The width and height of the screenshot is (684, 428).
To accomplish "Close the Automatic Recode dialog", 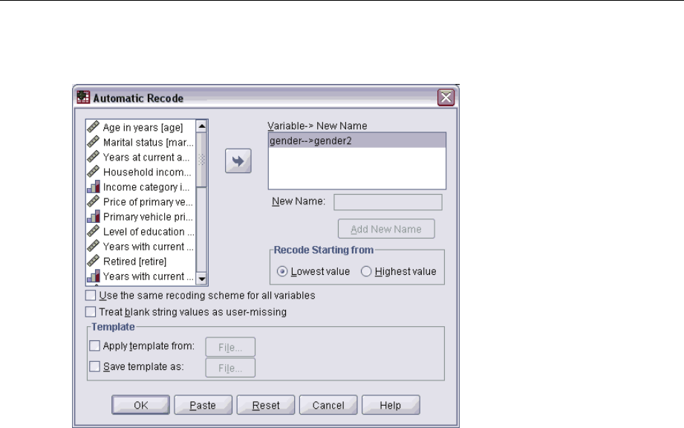I will 446,98.
